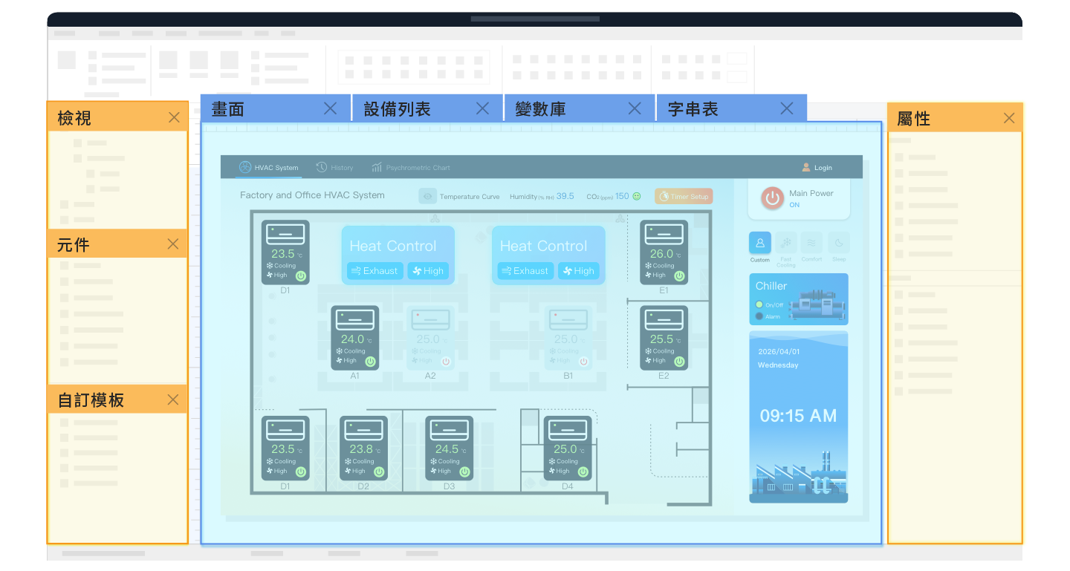This screenshot has width=1070, height=571.
Task: Close the 屬性 panel
Action: pyautogui.click(x=1009, y=118)
